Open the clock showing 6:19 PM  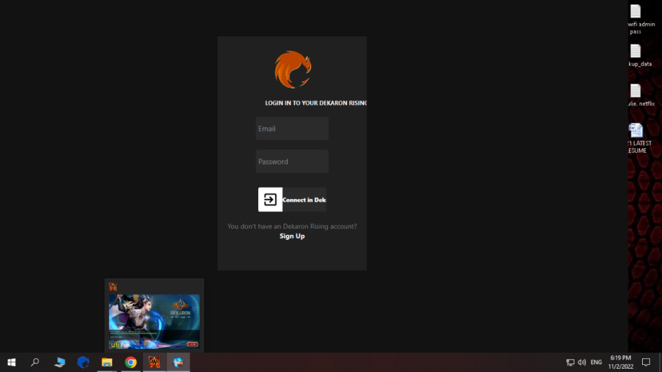(x=621, y=362)
